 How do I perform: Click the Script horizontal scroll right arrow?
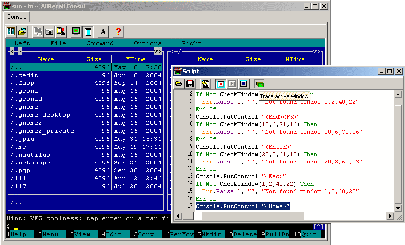coord(390,216)
